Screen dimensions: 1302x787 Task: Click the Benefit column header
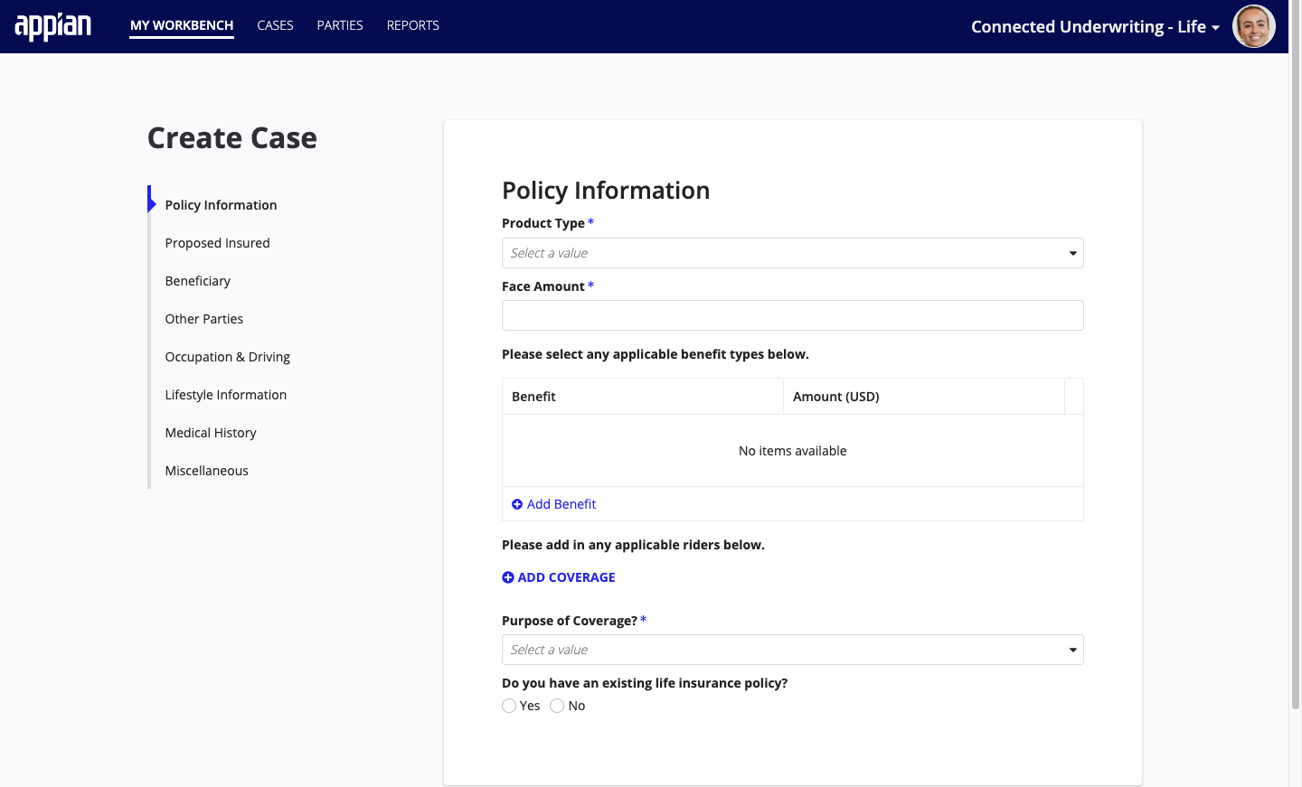643,397
